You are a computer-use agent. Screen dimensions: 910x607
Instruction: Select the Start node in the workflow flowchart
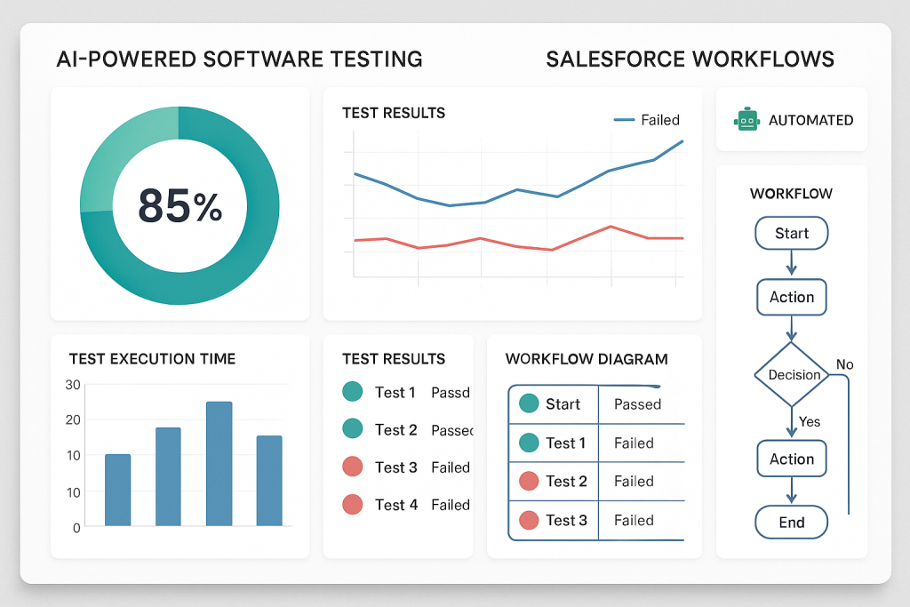tap(792, 233)
